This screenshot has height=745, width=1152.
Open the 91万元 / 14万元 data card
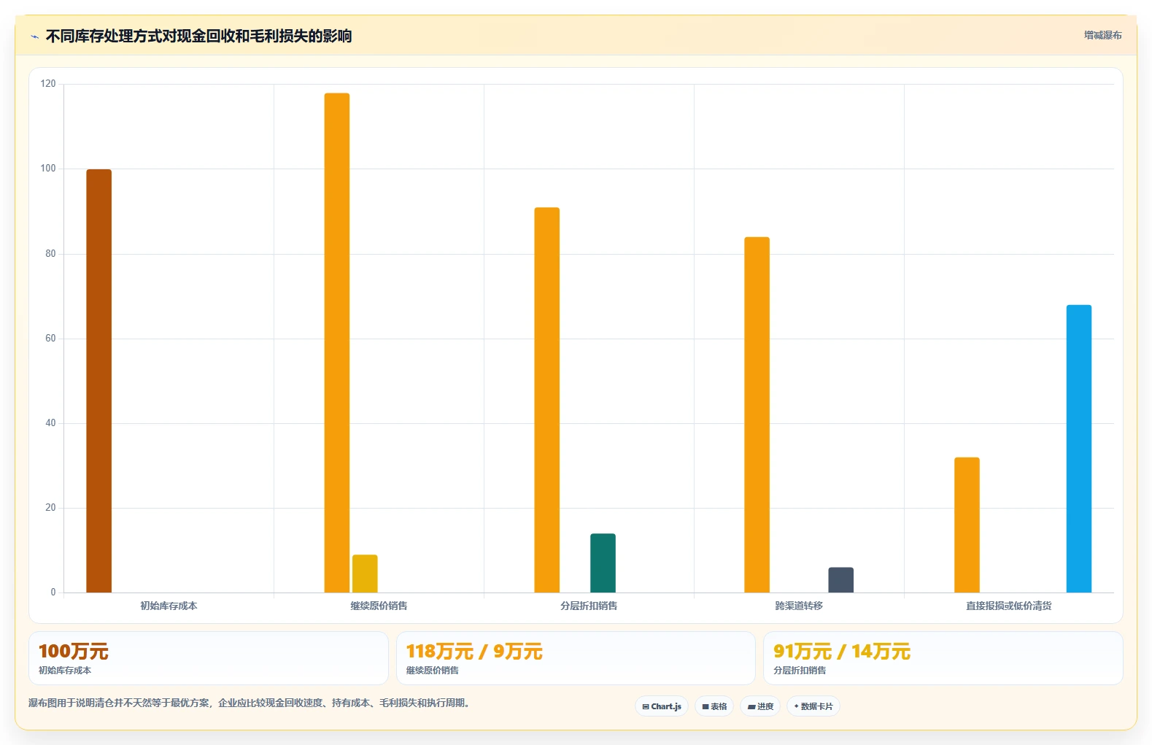click(x=943, y=658)
